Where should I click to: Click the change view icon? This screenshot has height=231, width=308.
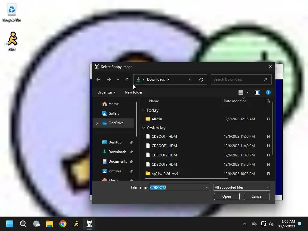tap(241, 92)
